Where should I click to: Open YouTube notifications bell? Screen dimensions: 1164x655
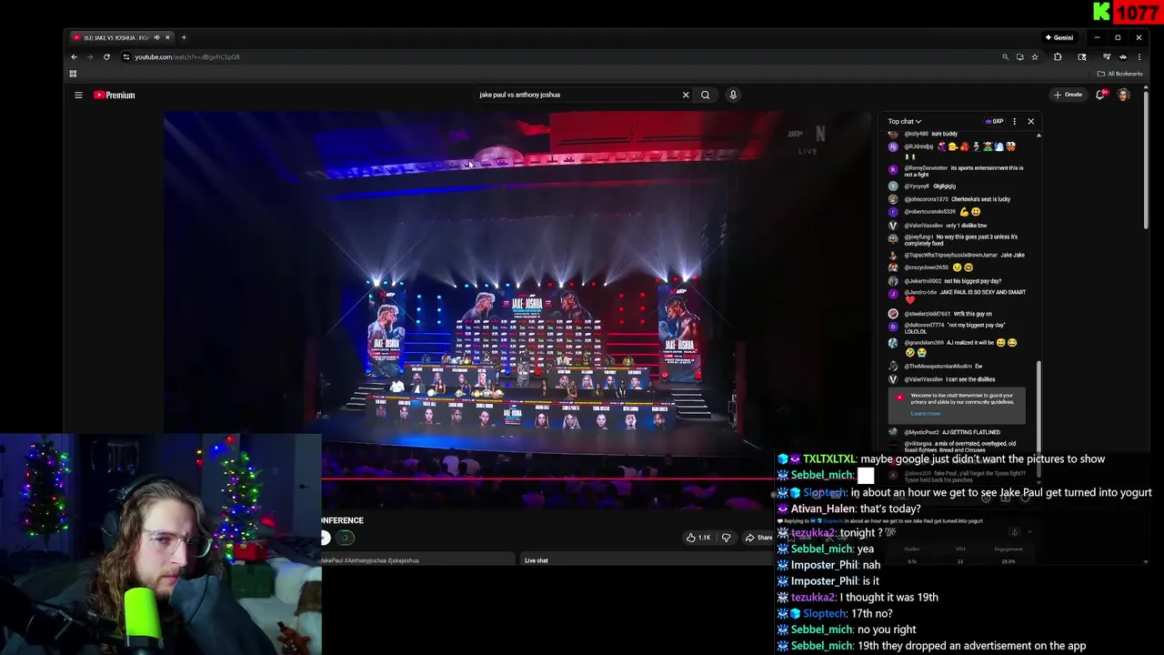tap(1101, 95)
